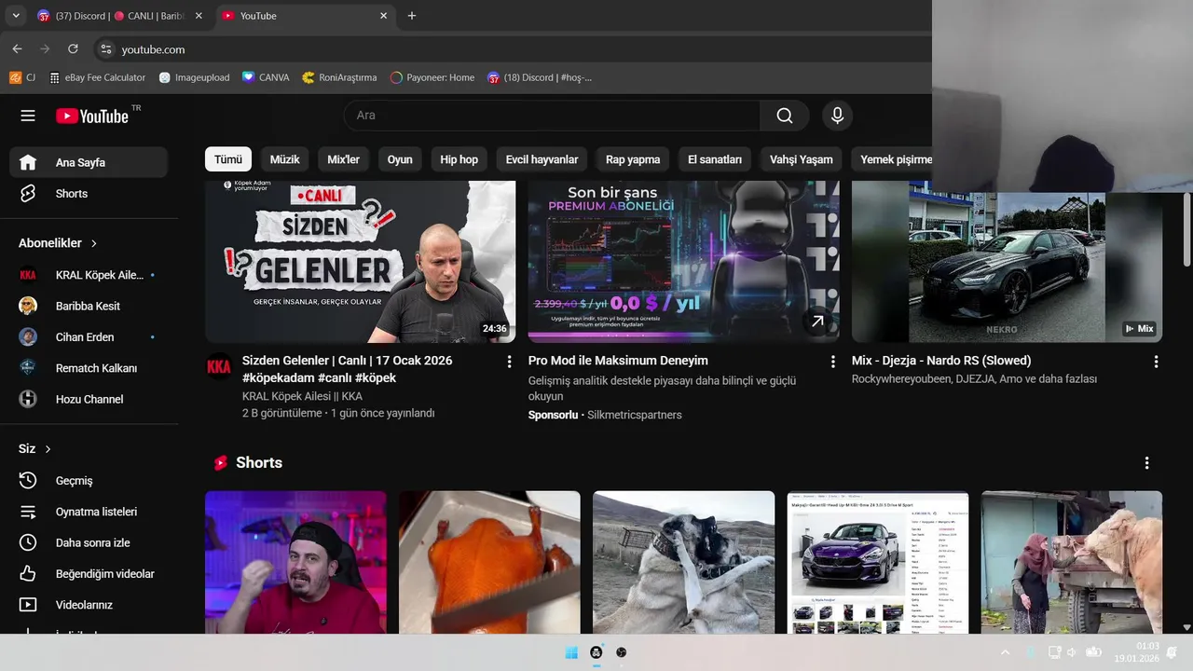1193x671 pixels.
Task: Expand the Abonelikler section
Action: pos(58,243)
